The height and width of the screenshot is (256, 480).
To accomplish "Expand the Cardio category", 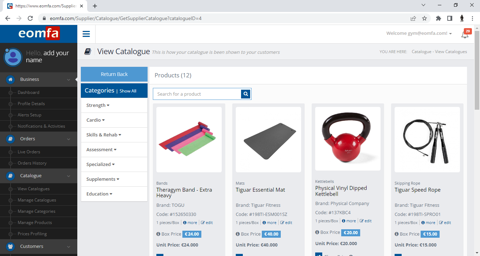I will click(114, 120).
